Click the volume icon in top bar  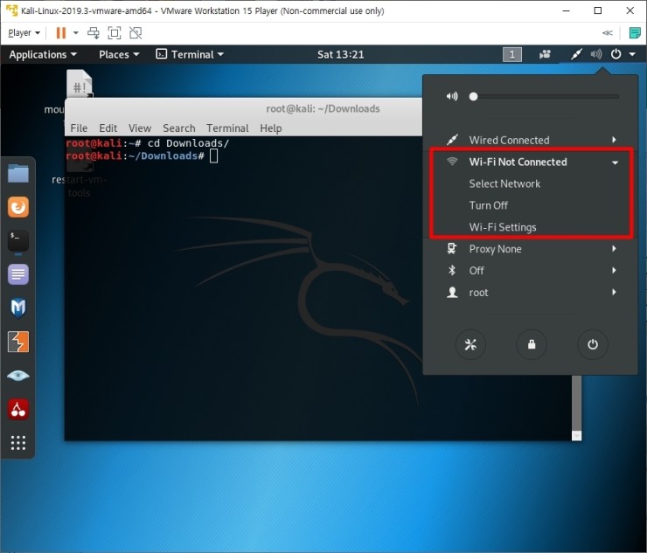[595, 54]
